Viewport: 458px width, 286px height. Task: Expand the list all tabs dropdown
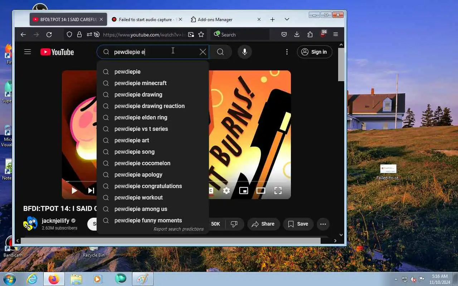click(287, 20)
